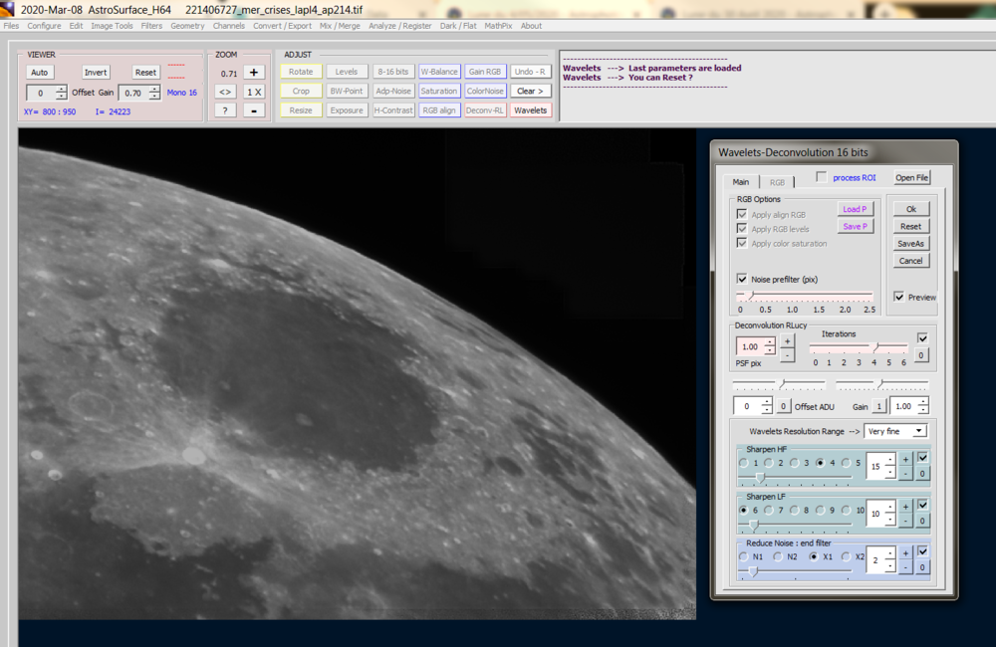The width and height of the screenshot is (996, 647).
Task: Click the SaveAs button
Action: click(910, 243)
